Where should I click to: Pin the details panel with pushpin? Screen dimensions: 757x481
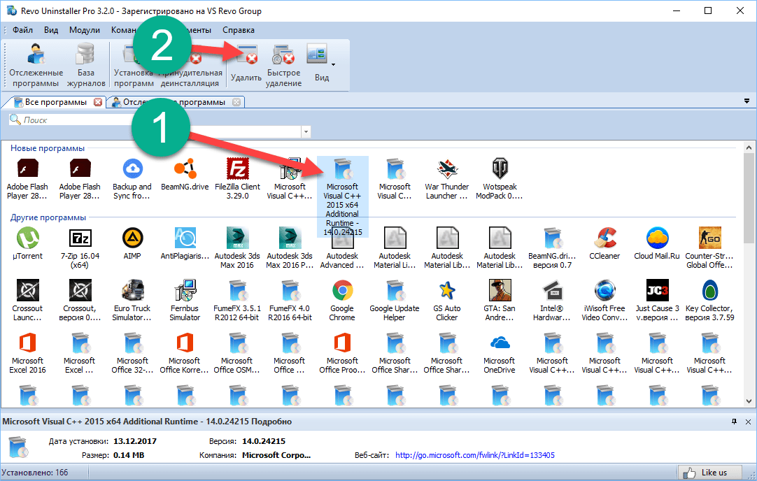tap(734, 422)
